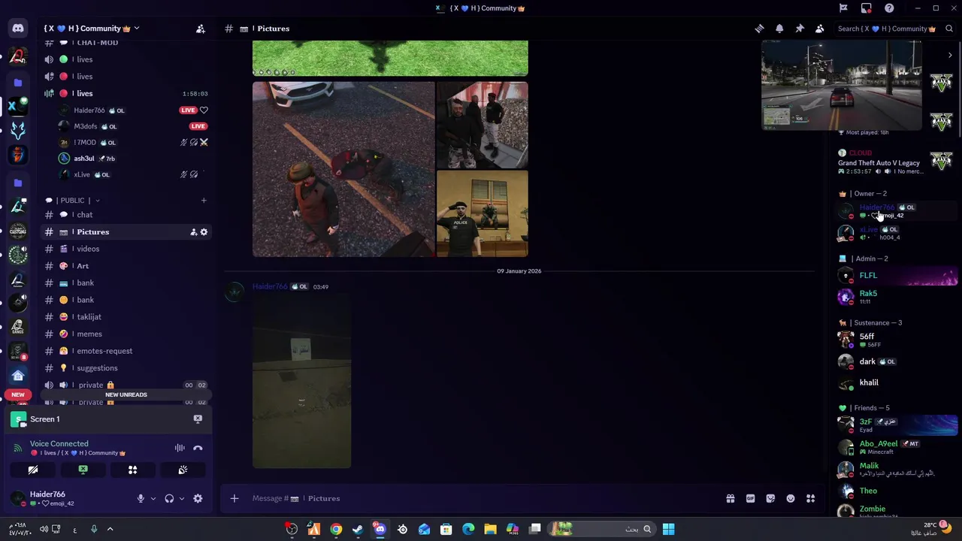
Task: Open the flag checkpoint icon in title bar
Action: point(843,8)
